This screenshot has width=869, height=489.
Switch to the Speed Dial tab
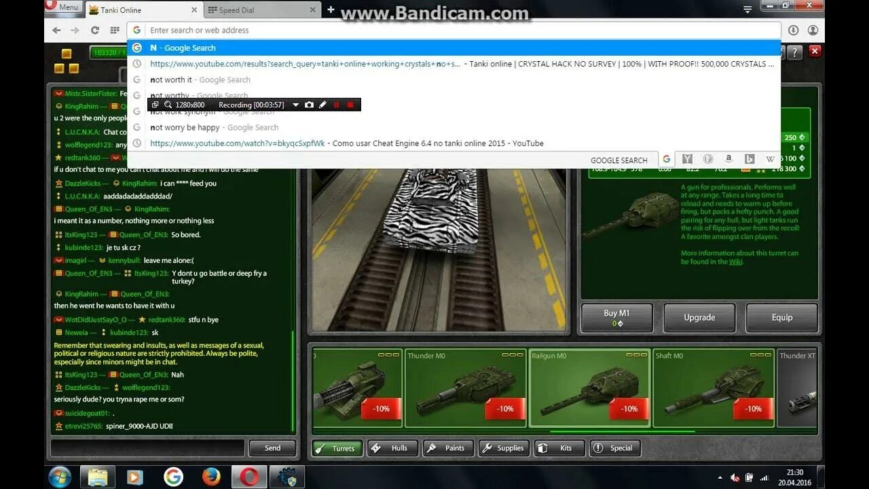[x=261, y=10]
